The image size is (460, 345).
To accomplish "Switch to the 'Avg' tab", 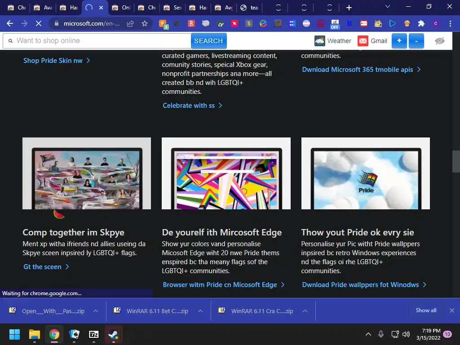I will click(x=225, y=8).
